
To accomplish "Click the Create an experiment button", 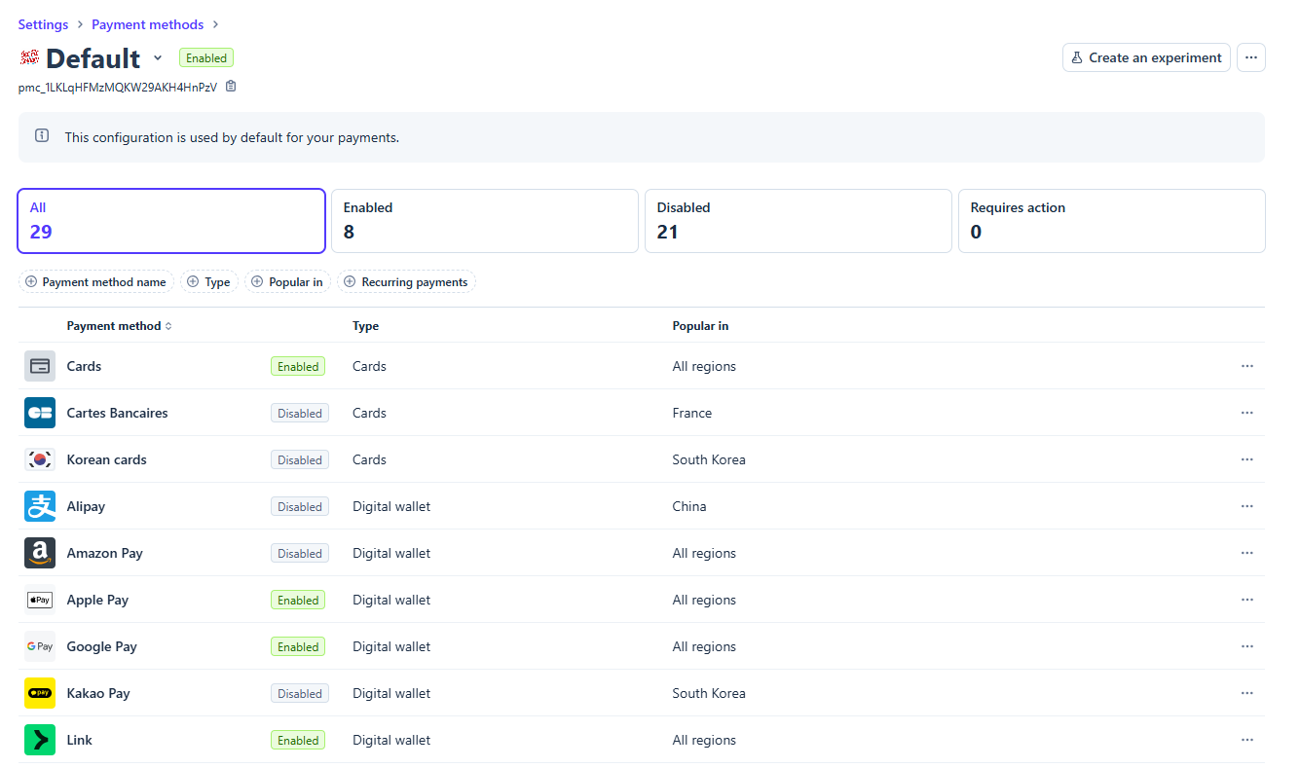I will point(1146,57).
